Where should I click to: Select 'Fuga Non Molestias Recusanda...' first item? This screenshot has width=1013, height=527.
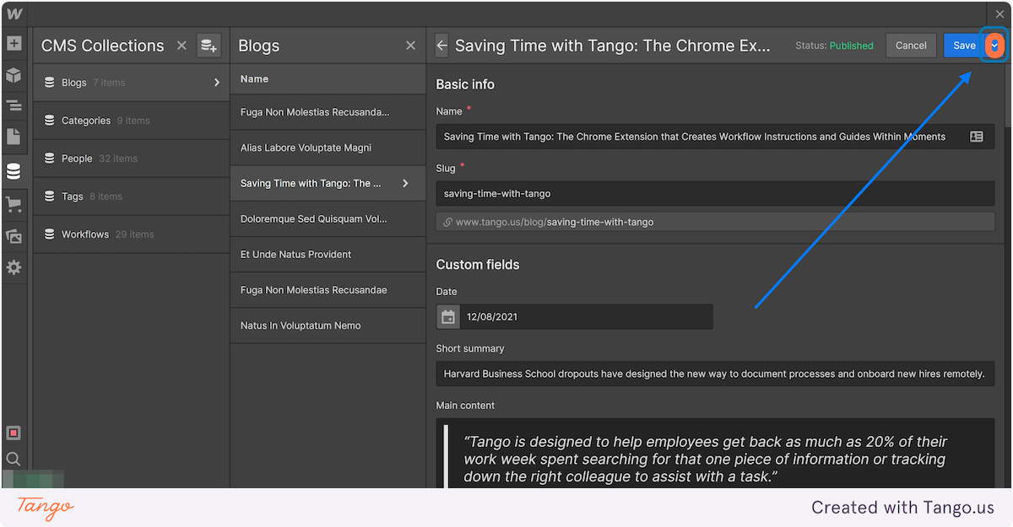pos(328,112)
